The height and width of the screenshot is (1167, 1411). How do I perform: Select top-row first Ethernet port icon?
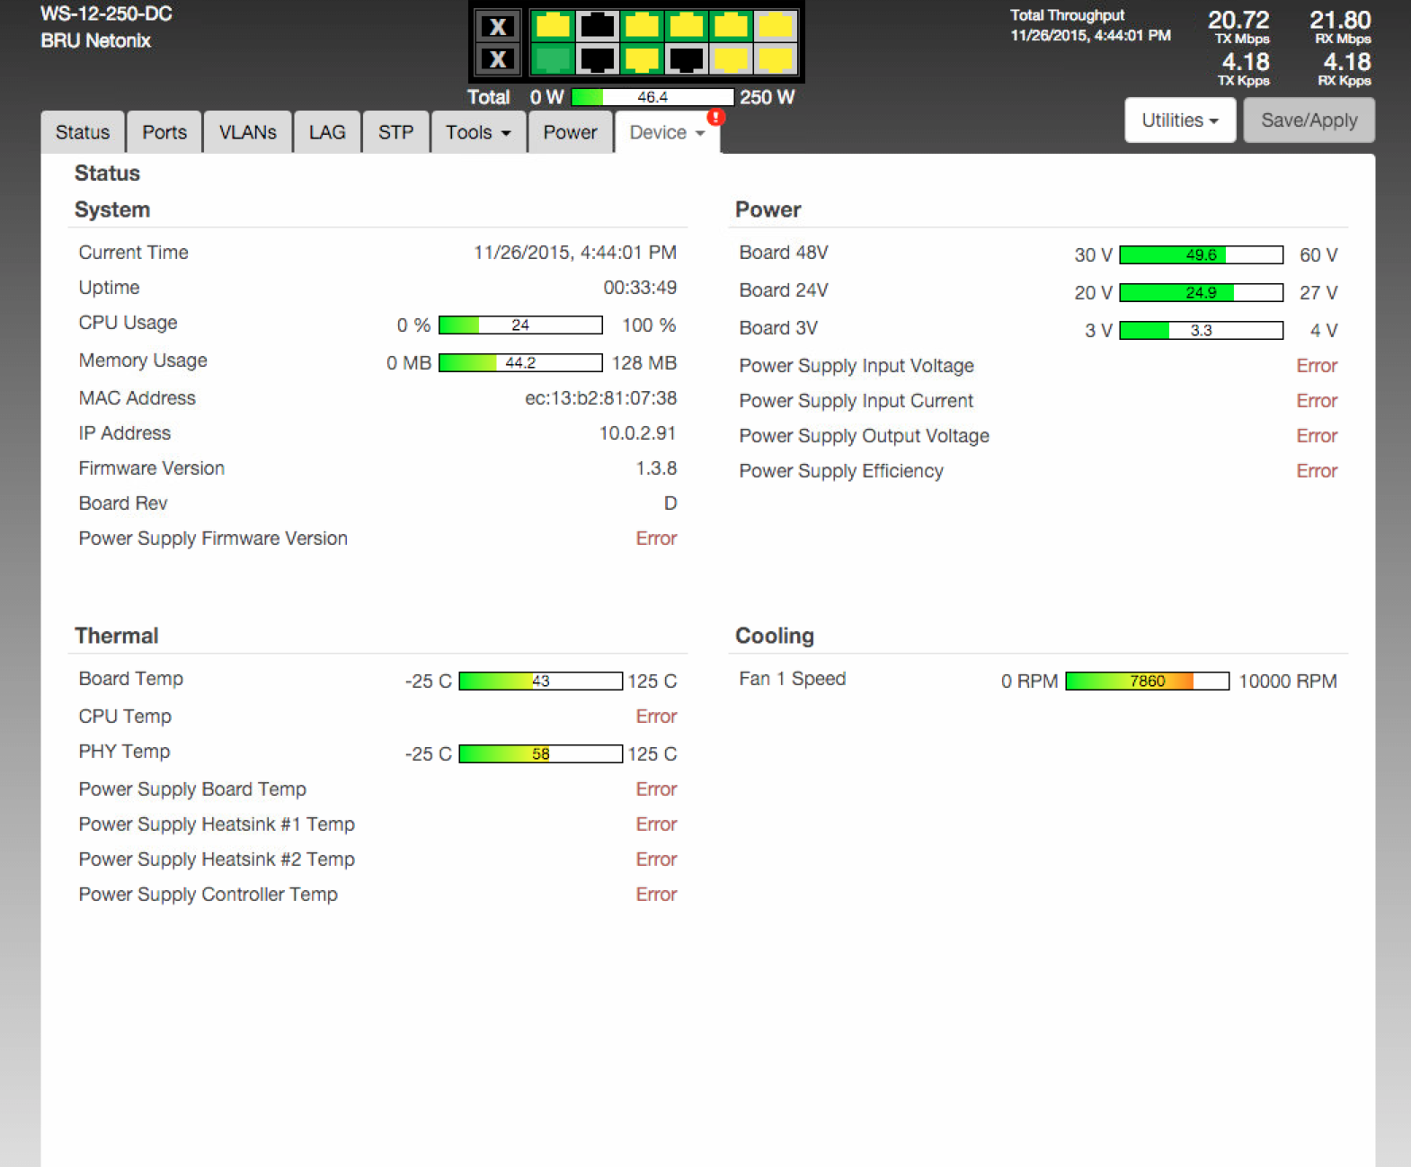pos(553,25)
